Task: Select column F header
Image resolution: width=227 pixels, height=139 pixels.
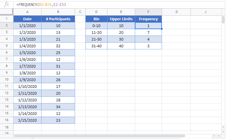Action: 148,12
